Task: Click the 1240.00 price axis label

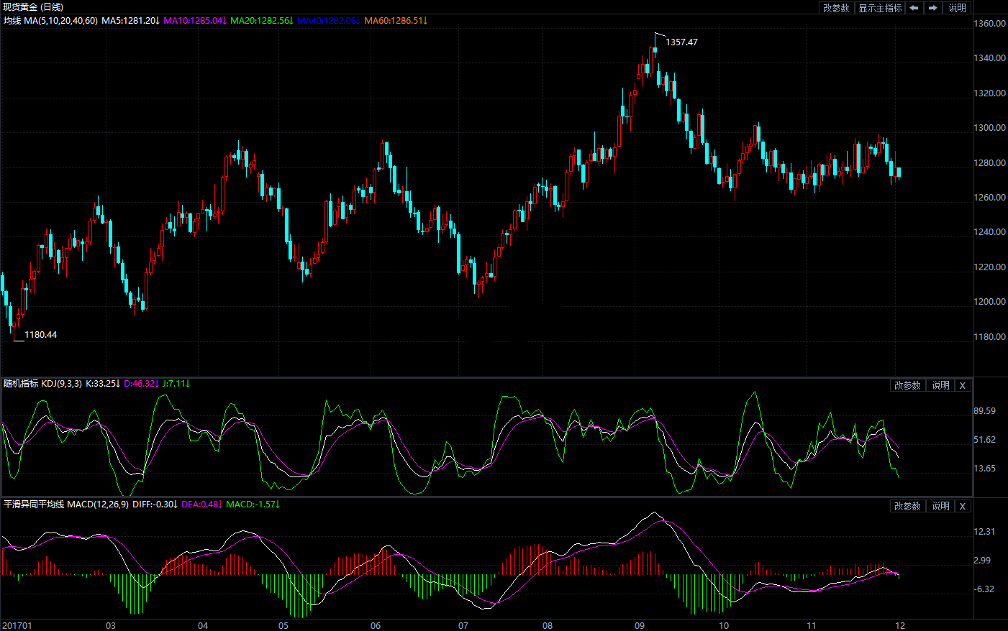Action: click(x=989, y=232)
